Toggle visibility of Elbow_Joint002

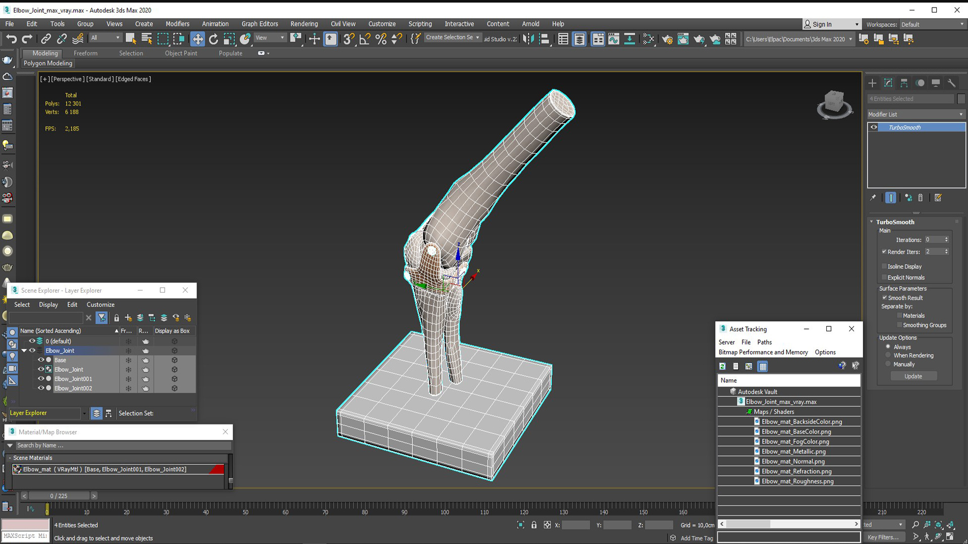tap(41, 388)
